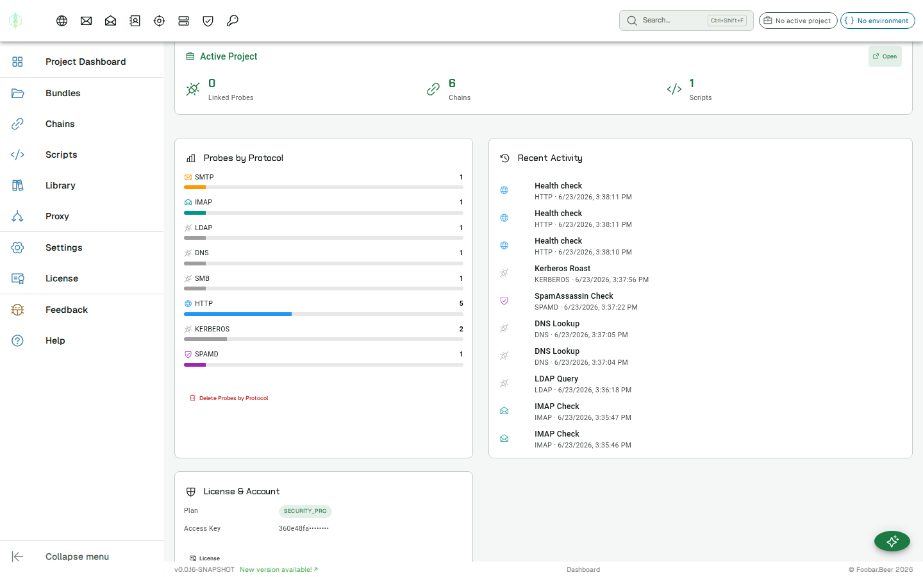Screen dimensions: 923x577
Task: Click the No environment button
Action: [877, 21]
